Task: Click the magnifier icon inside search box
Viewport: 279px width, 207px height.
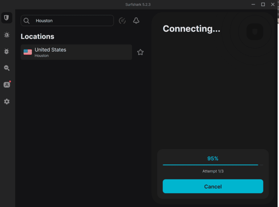Action: (27, 21)
